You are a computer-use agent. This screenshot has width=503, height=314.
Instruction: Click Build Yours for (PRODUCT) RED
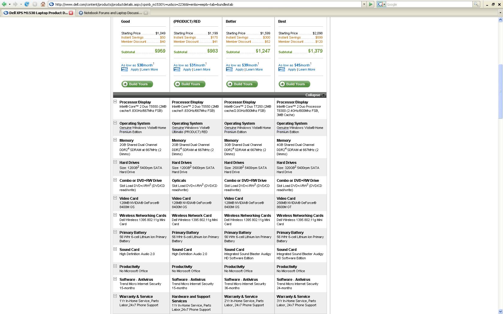coord(190,84)
